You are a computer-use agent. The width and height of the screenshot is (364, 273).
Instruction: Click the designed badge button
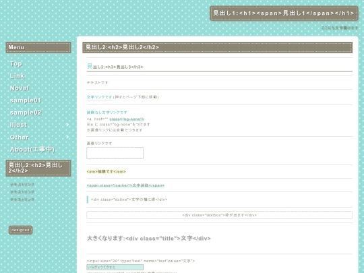tap(21, 230)
